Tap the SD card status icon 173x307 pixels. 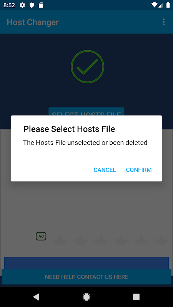pos(41,5)
